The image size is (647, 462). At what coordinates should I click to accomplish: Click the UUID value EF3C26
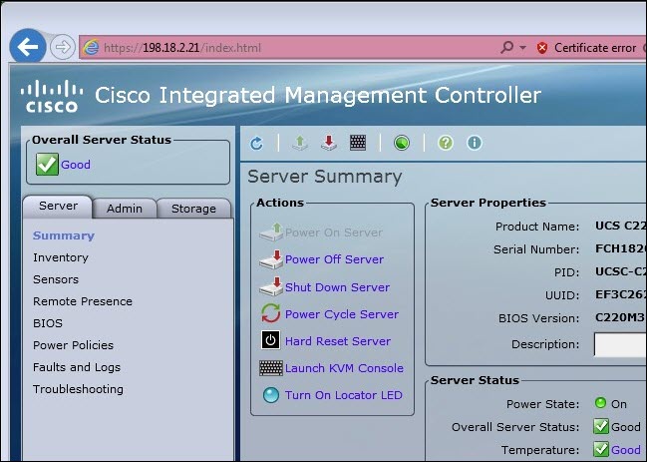pyautogui.click(x=620, y=294)
